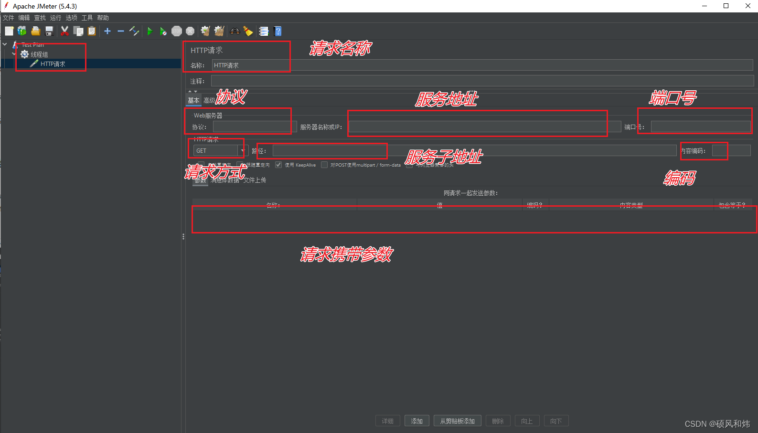758x433 pixels.
Task: Click the 添加 button
Action: (417, 421)
